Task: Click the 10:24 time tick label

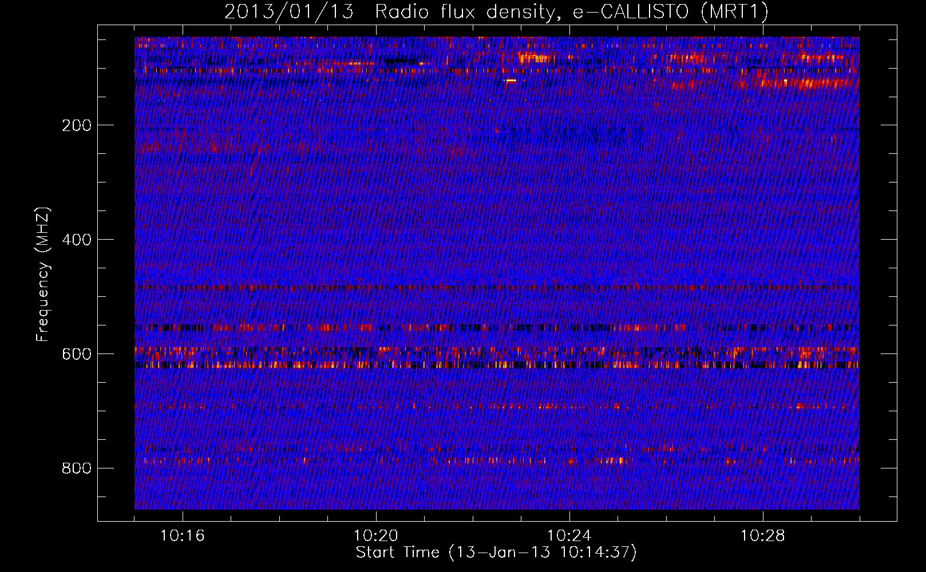Action: point(569,536)
